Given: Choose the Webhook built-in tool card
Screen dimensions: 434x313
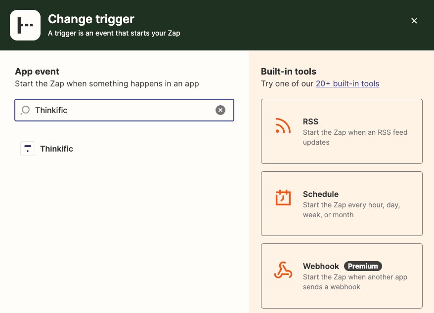Looking at the screenshot, I should coord(342,276).
